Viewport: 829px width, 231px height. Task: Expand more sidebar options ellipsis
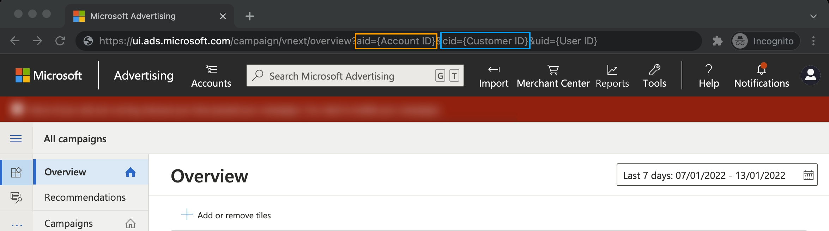(17, 225)
